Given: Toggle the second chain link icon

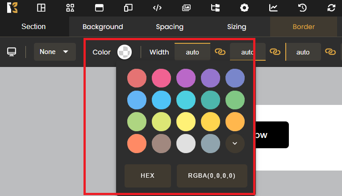Looking at the screenshot, I should tap(275, 52).
